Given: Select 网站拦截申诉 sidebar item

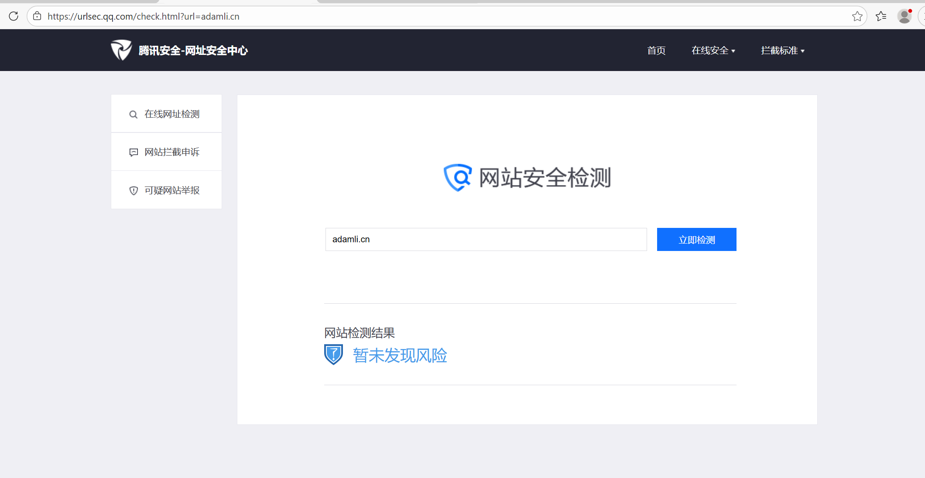Looking at the screenshot, I should (172, 152).
